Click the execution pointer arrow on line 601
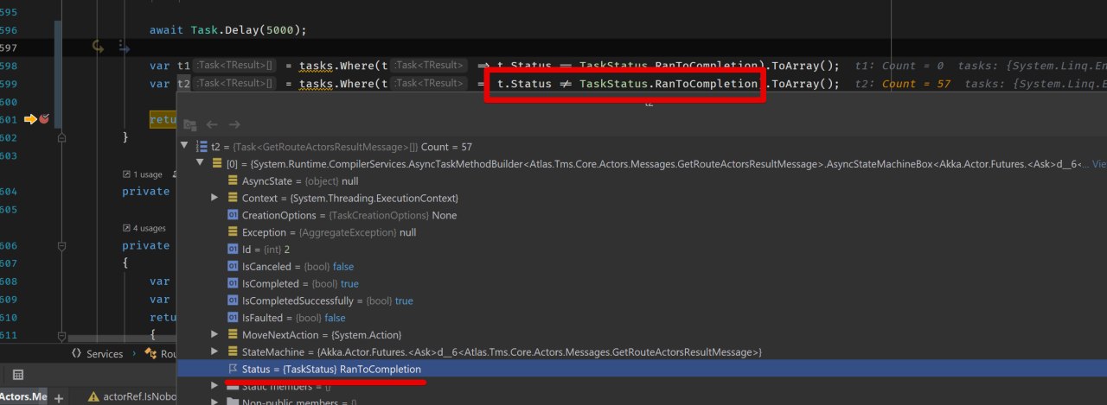 [30, 119]
